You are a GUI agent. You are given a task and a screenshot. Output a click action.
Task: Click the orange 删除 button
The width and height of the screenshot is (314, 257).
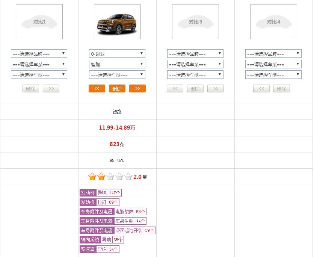click(x=117, y=89)
